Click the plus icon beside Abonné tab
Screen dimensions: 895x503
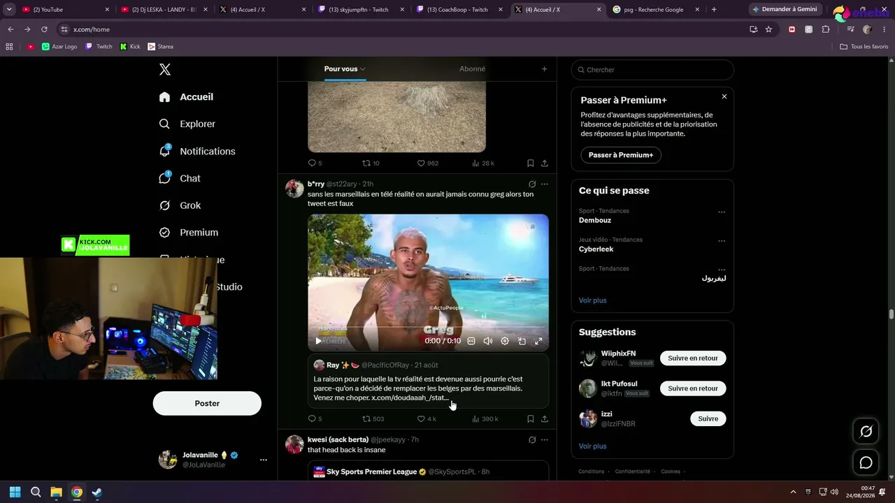(545, 69)
